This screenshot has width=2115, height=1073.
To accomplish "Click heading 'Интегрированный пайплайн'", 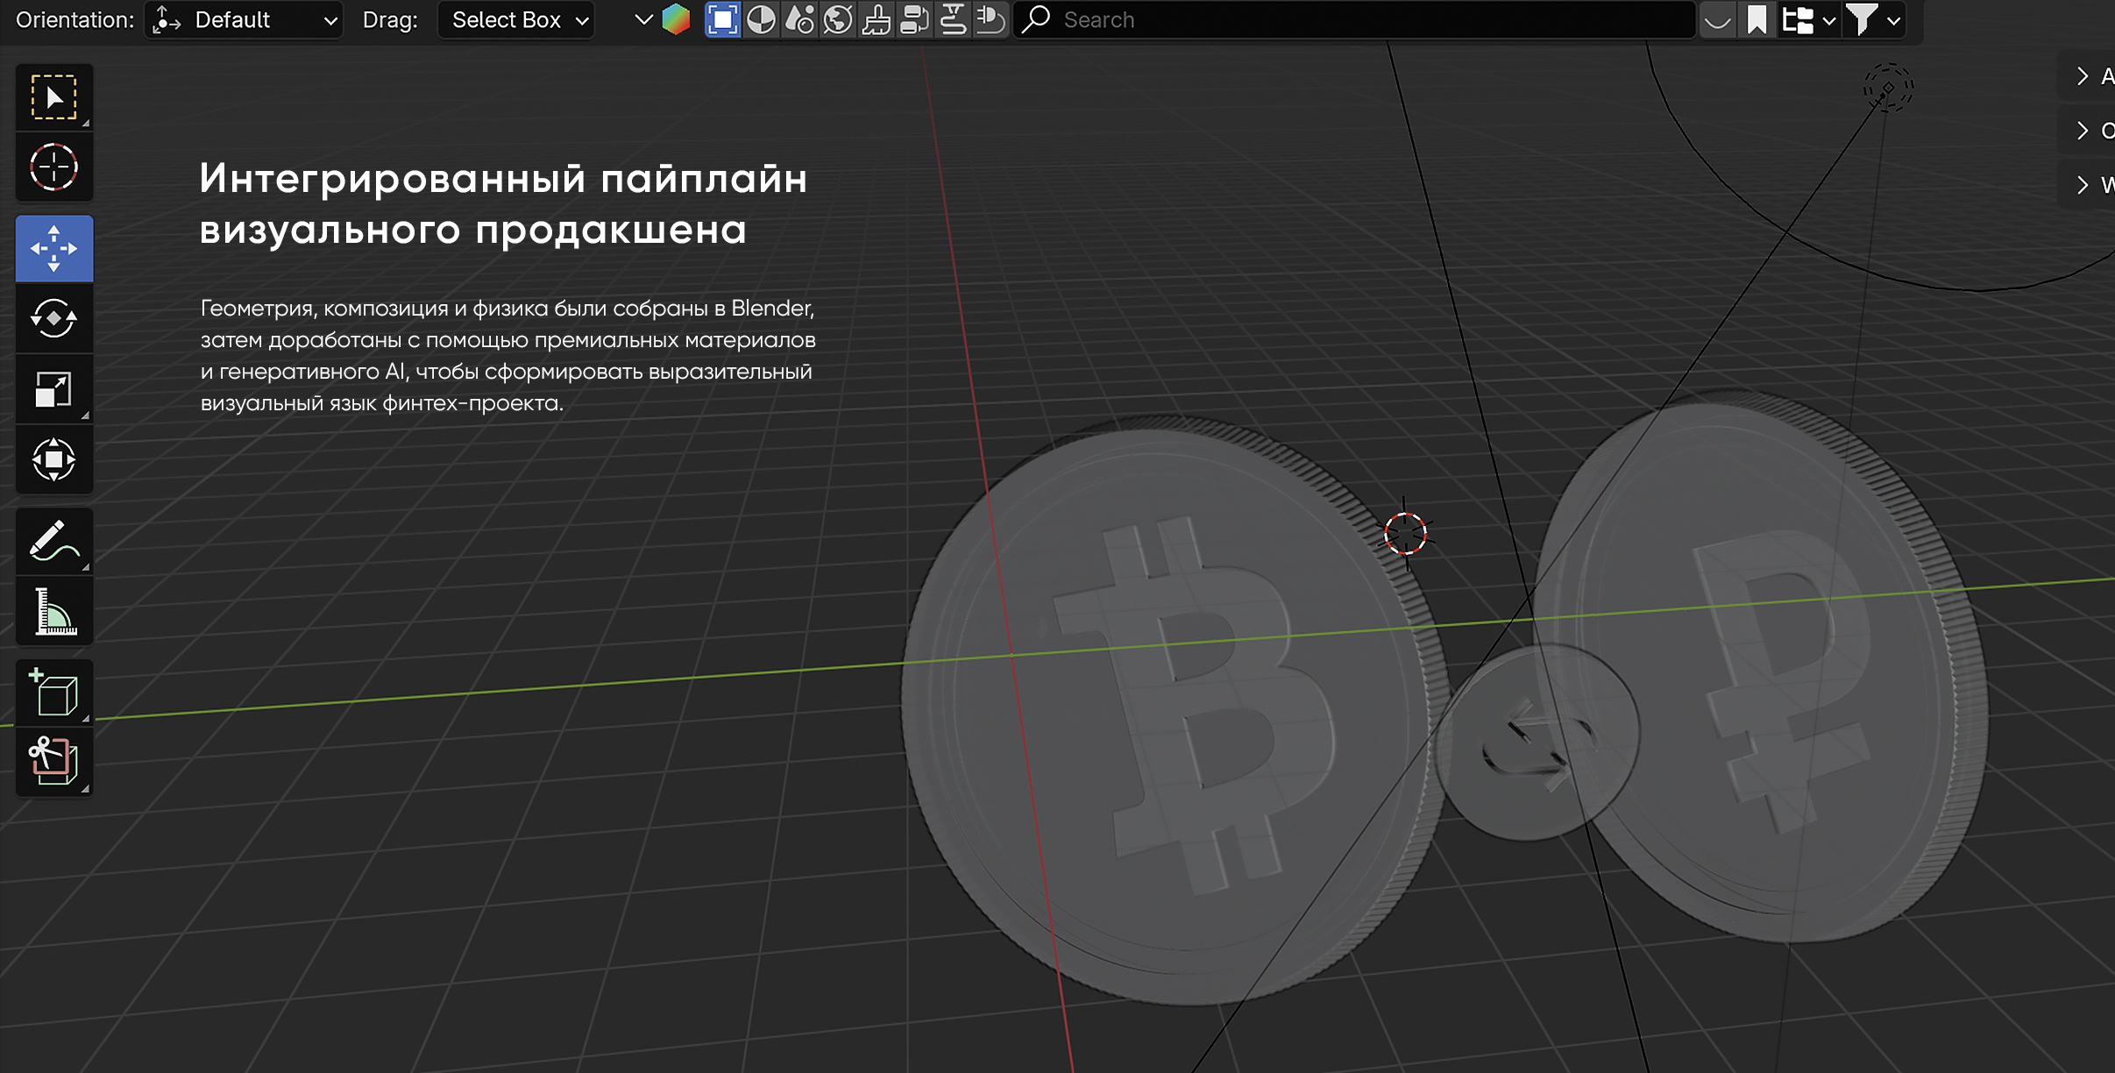I will (503, 179).
